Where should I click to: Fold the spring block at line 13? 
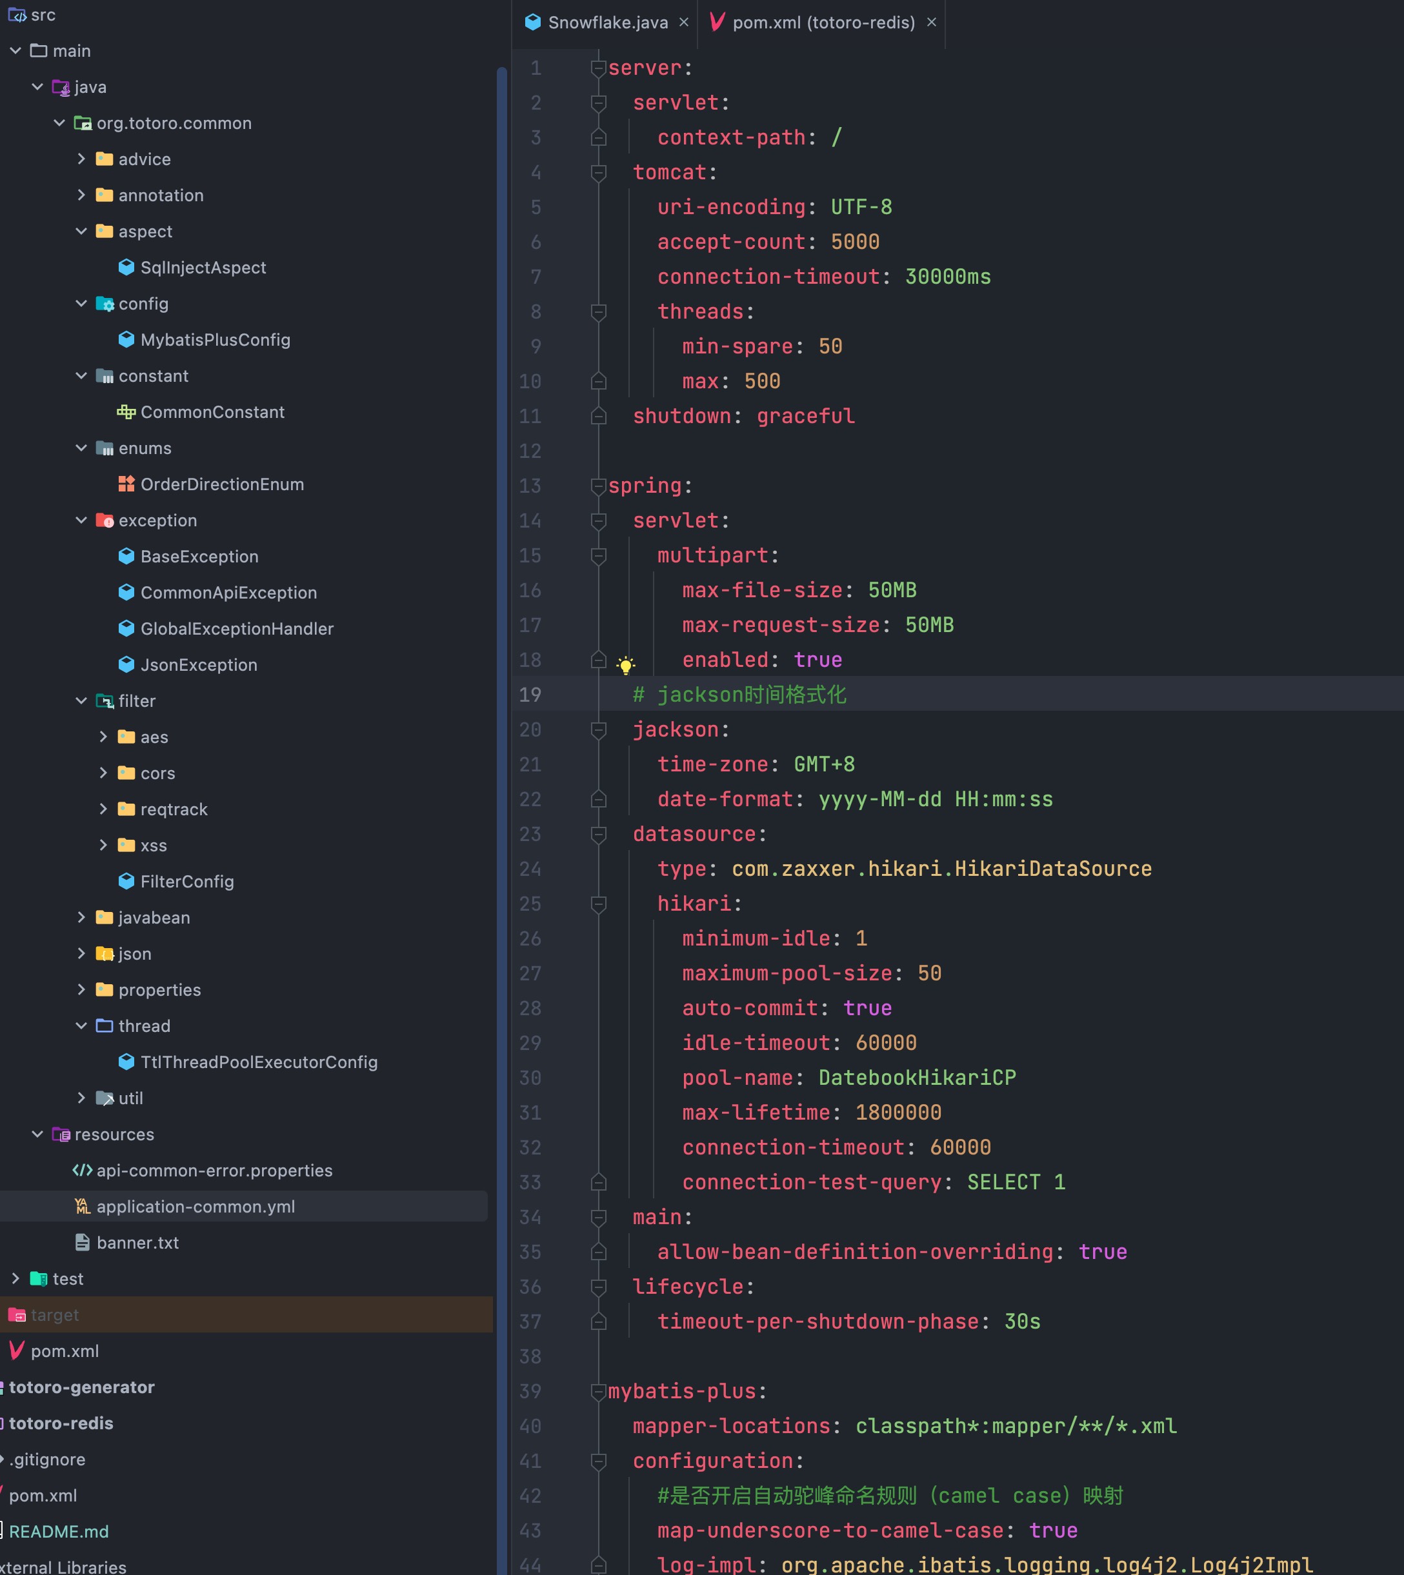tap(598, 486)
